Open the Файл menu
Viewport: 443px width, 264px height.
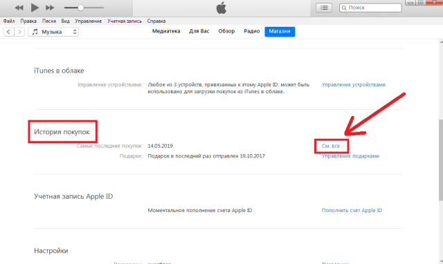coord(9,21)
